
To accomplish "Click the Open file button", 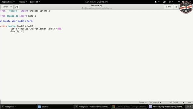I will (5, 7).
